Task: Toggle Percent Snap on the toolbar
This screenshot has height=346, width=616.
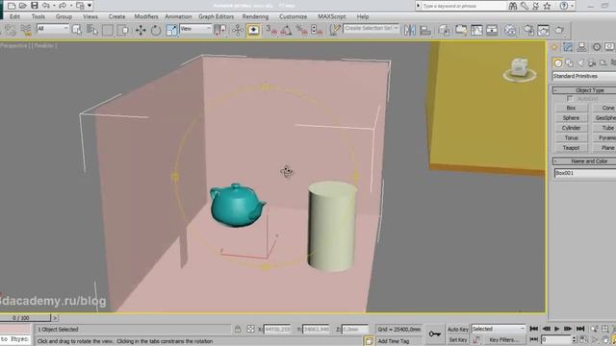Action: coord(301,30)
